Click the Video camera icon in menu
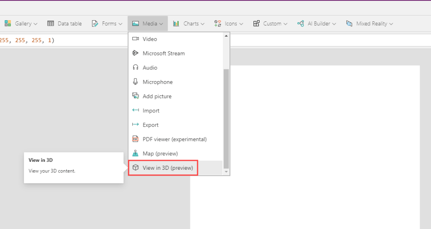431x229 pixels. pos(135,39)
